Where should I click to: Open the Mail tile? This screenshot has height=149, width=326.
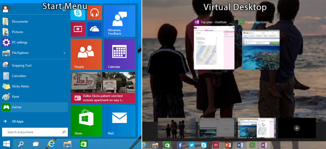pos(120,121)
